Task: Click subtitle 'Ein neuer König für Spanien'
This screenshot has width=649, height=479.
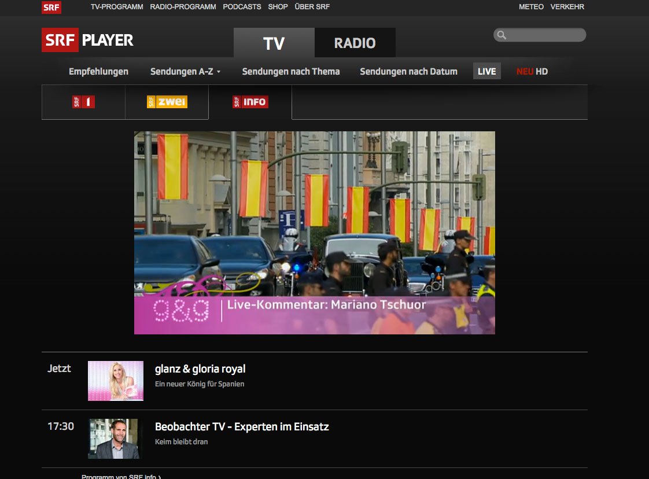Action: (200, 384)
